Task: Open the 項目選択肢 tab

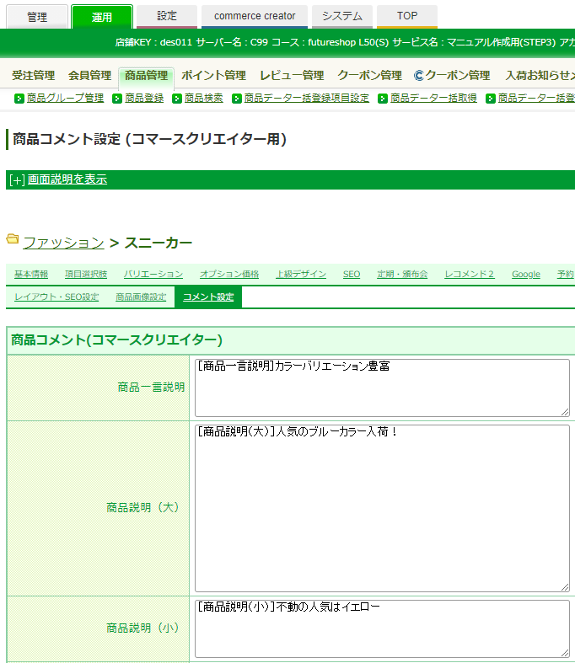Action: [86, 274]
